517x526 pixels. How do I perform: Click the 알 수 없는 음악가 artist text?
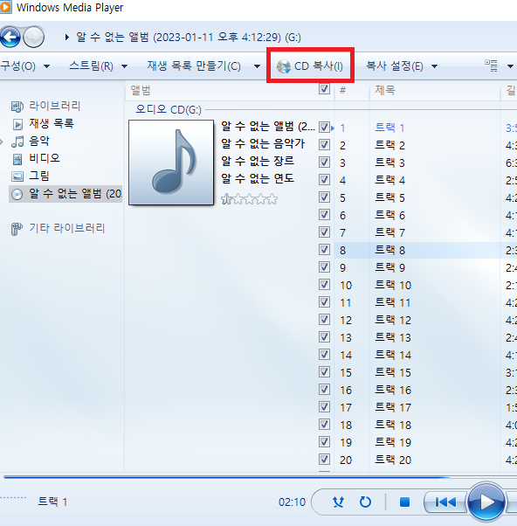[263, 143]
